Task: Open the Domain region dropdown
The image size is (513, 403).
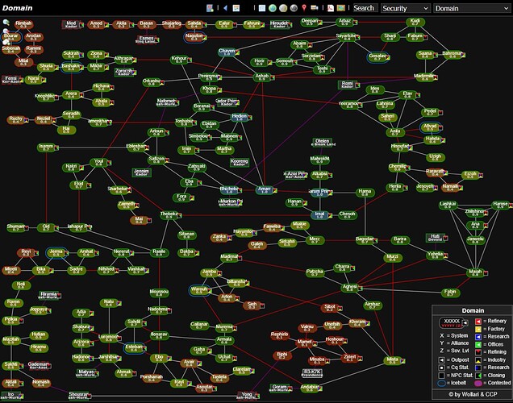Action: coord(472,8)
